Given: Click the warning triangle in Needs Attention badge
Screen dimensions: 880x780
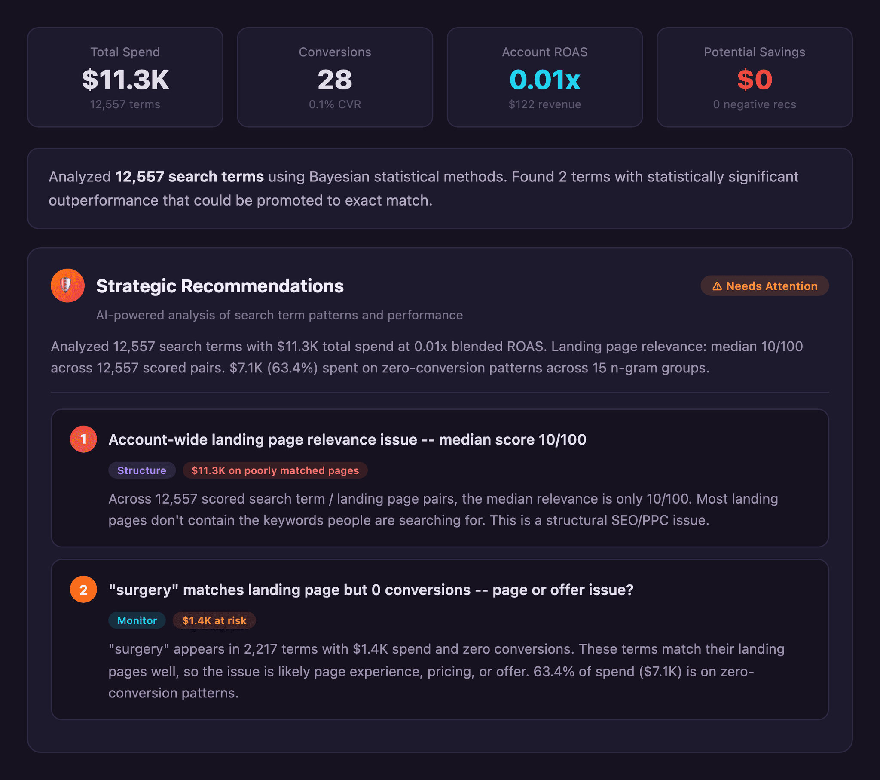Looking at the screenshot, I should pyautogui.click(x=717, y=286).
